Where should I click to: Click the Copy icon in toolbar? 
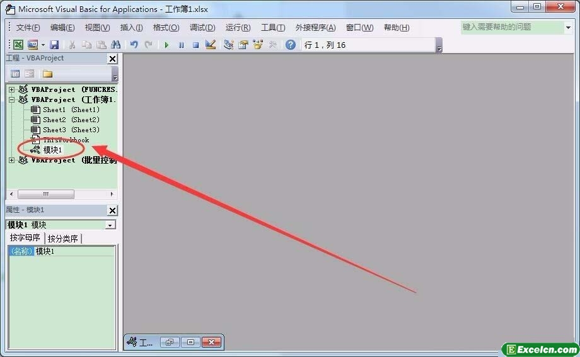point(86,45)
